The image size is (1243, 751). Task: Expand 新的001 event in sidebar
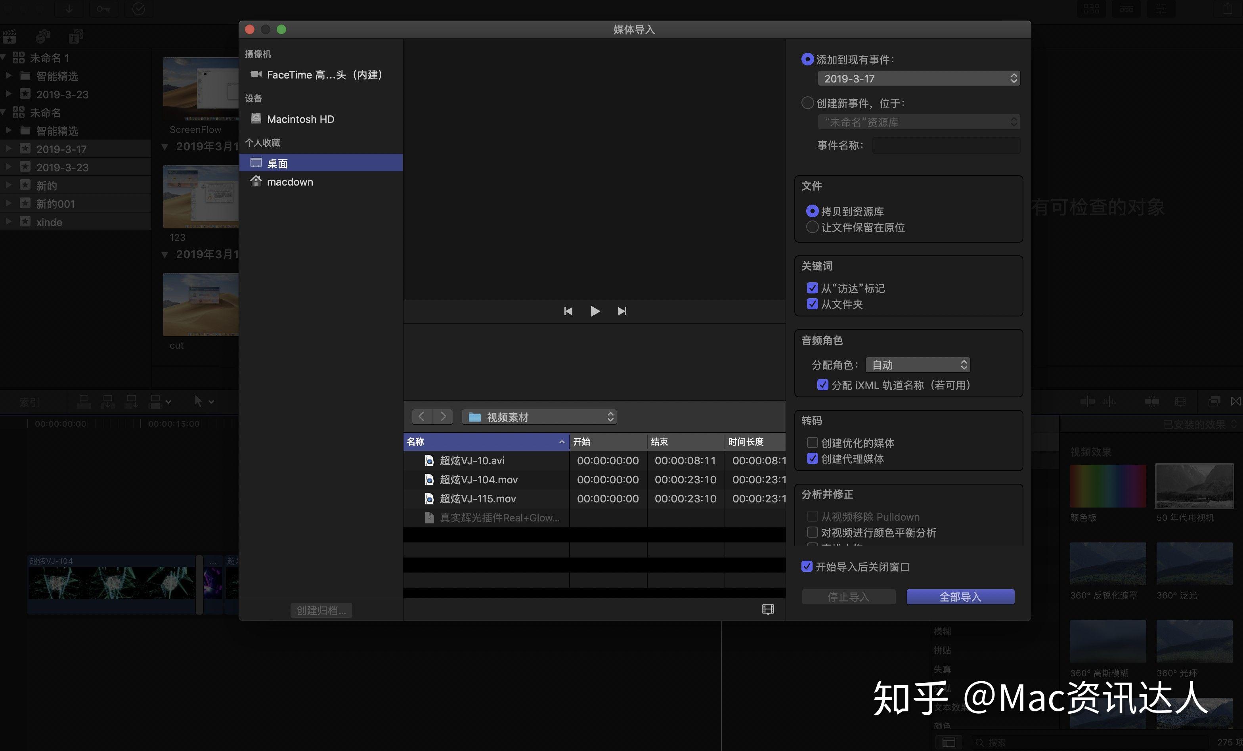(8, 203)
